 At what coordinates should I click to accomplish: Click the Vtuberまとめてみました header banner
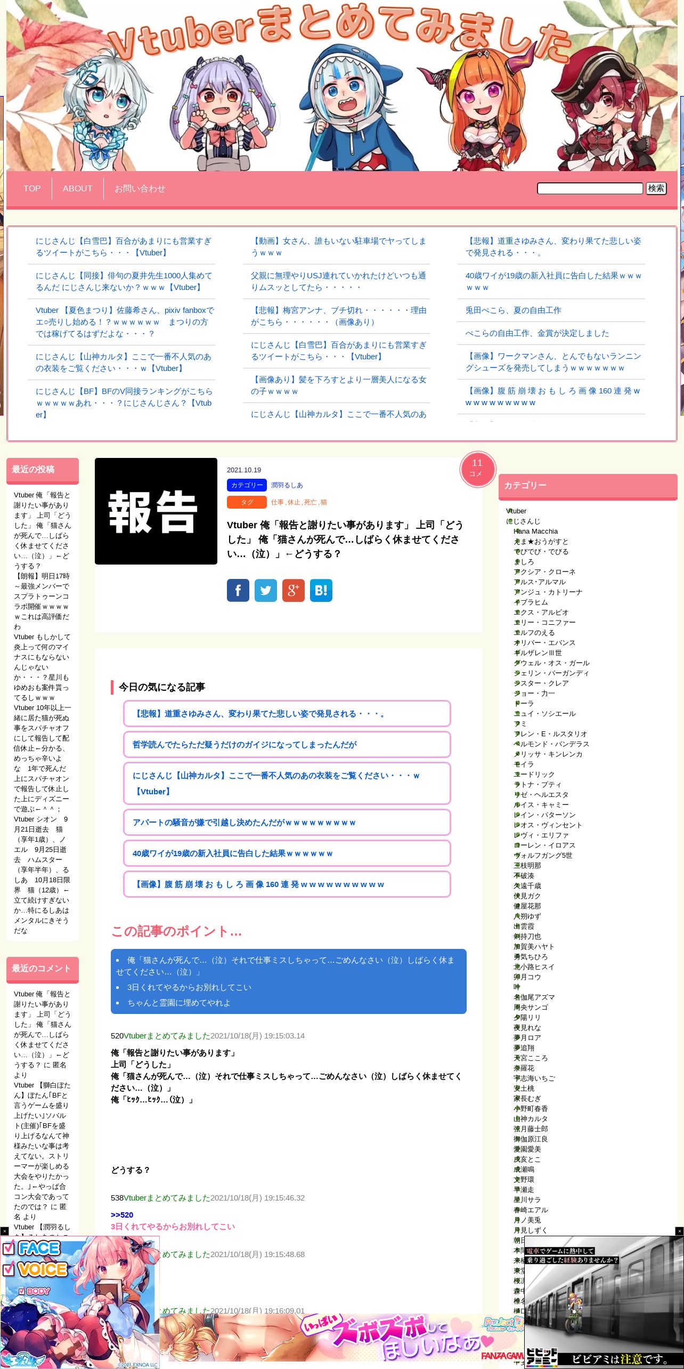[x=342, y=85]
